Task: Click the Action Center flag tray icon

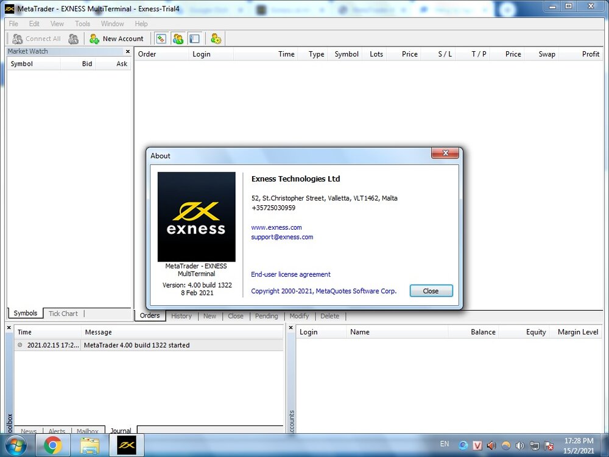Action: [549, 446]
